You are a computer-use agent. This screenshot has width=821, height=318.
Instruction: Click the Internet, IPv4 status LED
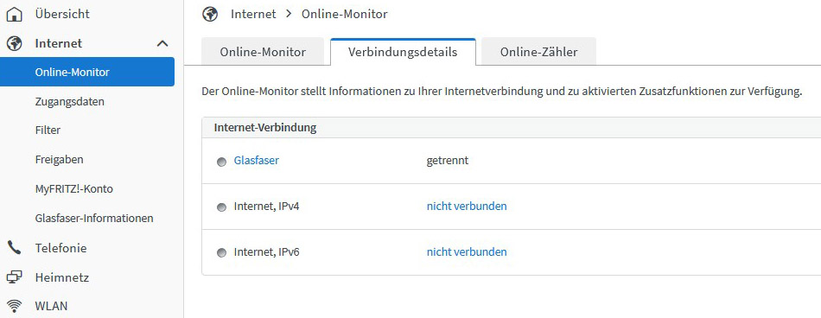pyautogui.click(x=221, y=207)
